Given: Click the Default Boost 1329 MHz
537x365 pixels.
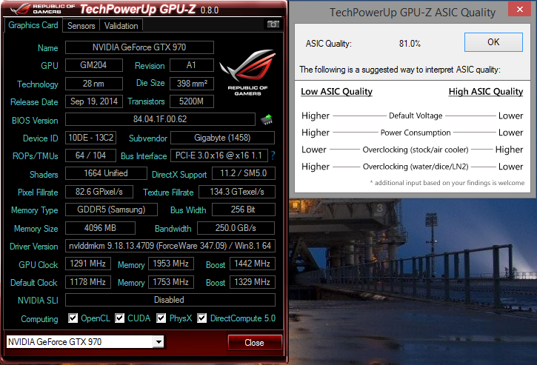Looking at the screenshot, I should tap(253, 282).
